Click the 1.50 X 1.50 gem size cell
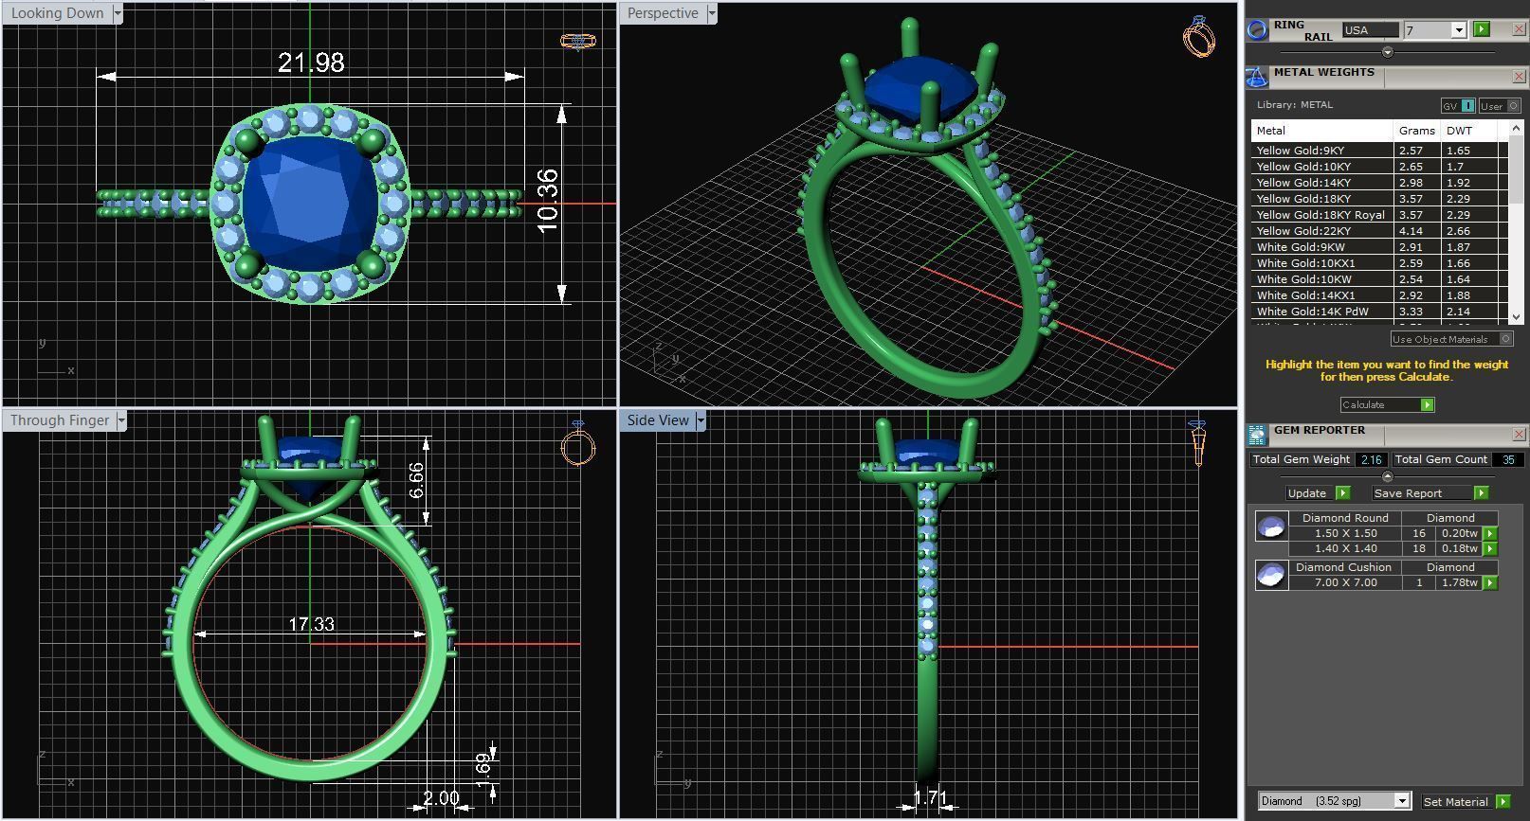Viewport: 1530px width, 821px height. 1345,533
